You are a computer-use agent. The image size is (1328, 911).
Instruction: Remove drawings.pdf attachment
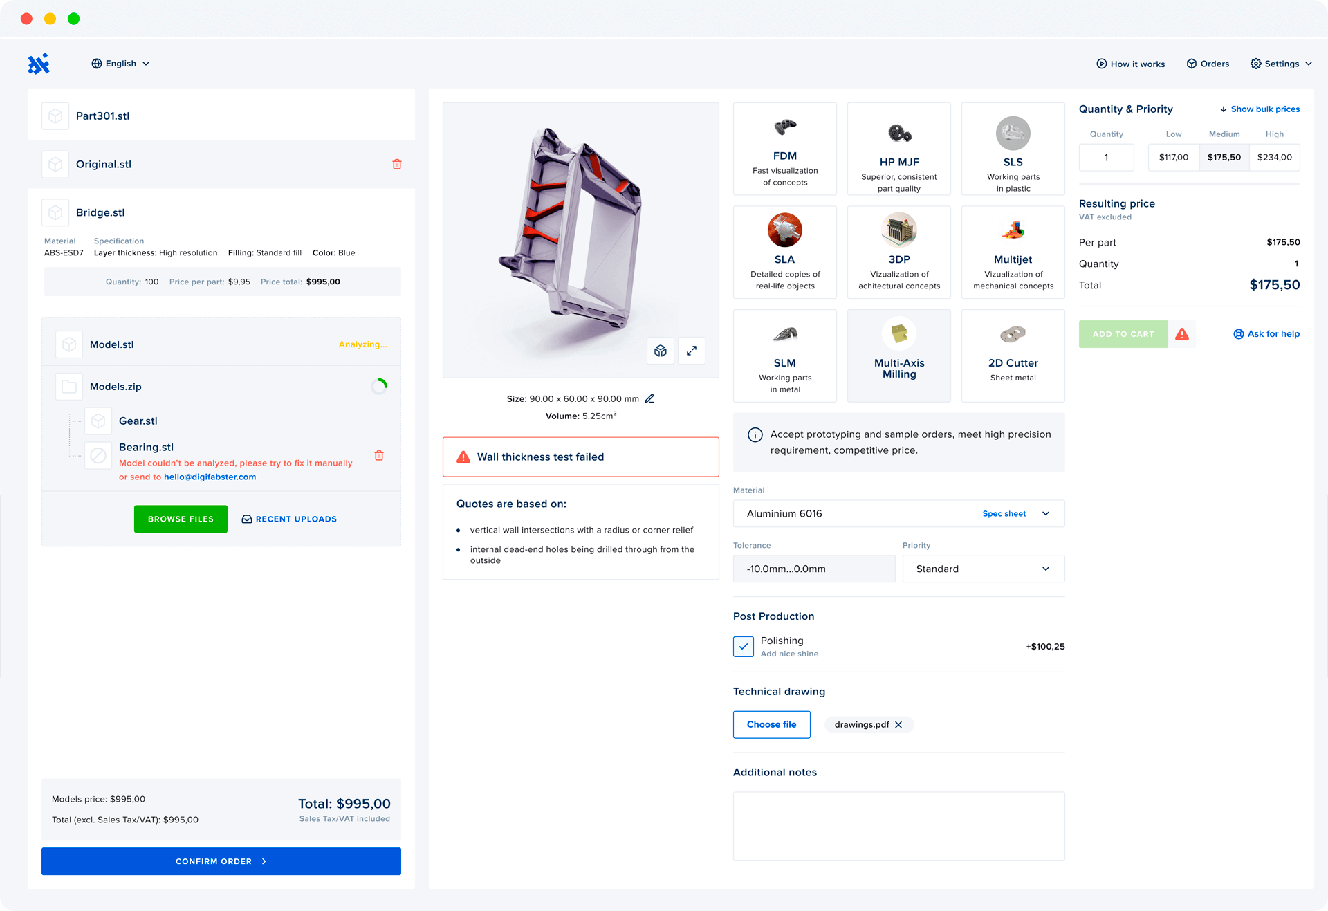click(898, 724)
